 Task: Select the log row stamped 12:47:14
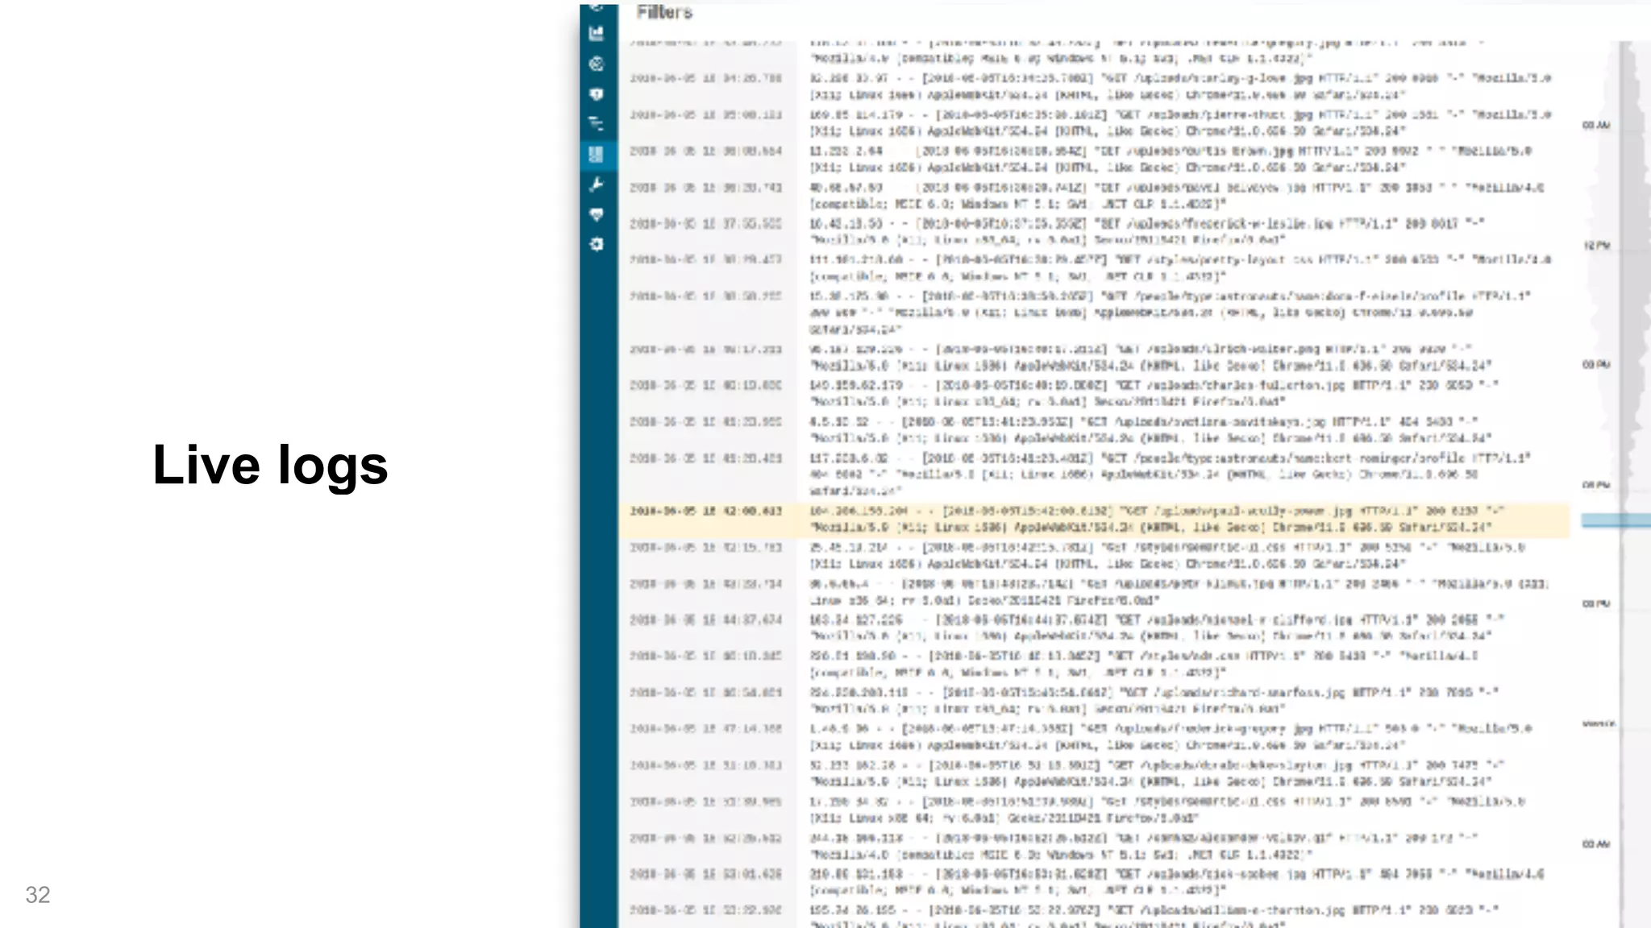coord(1093,737)
